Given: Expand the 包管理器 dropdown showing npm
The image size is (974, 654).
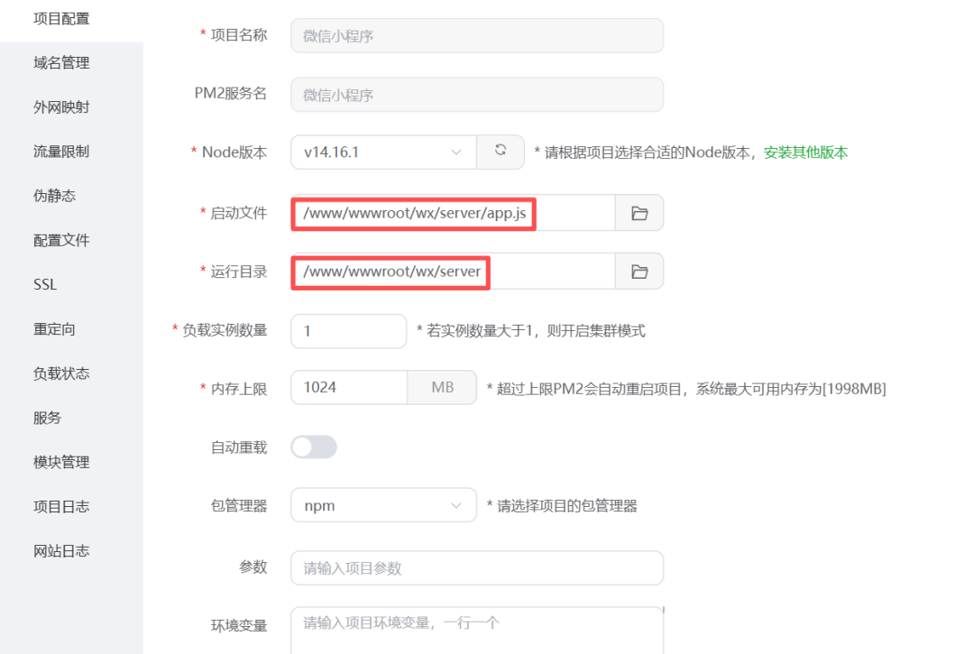Looking at the screenshot, I should pos(383,505).
